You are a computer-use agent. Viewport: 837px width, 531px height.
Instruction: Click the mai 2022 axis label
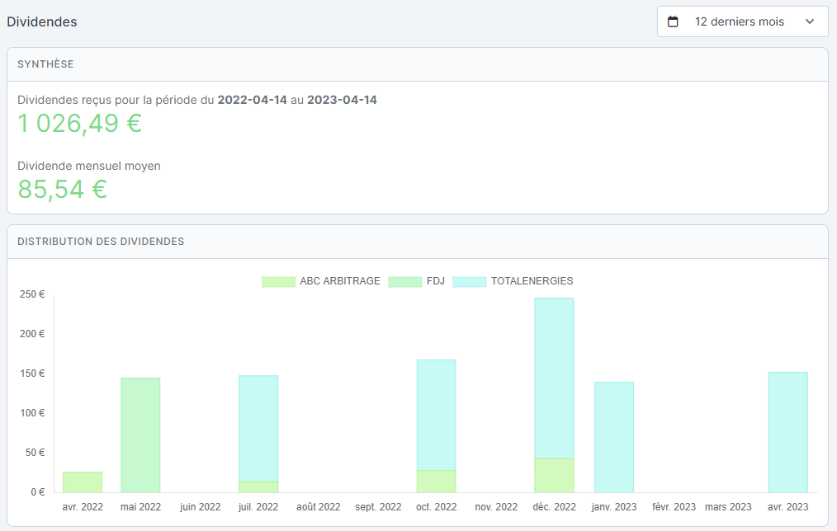point(140,507)
